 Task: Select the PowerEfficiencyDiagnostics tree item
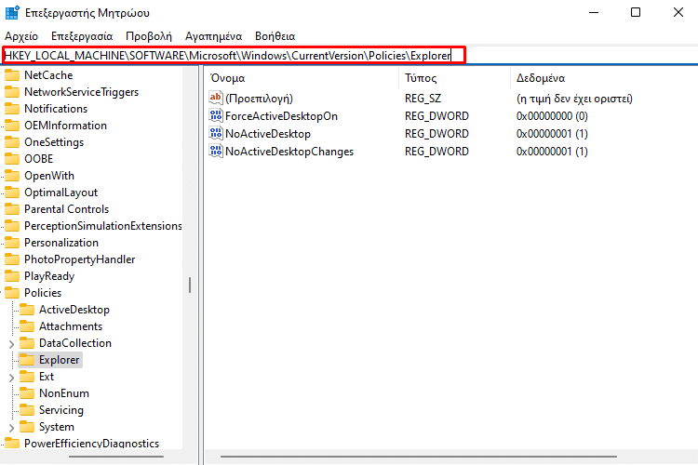point(91,444)
